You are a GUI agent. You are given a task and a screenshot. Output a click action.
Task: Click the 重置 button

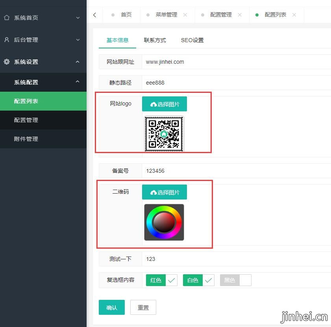coord(143,307)
